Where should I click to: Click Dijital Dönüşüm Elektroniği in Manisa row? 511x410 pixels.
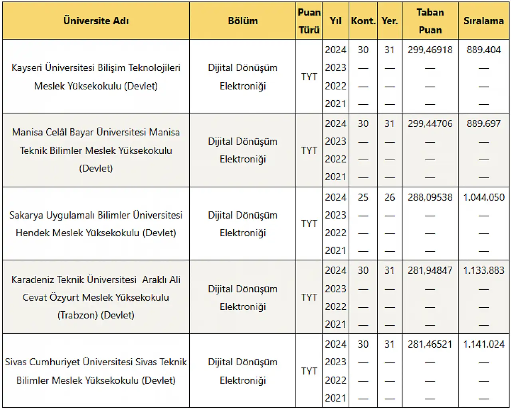[x=243, y=150]
